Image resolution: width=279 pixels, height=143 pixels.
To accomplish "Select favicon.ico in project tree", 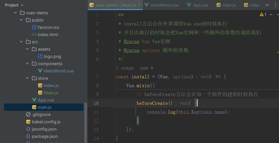I will pyautogui.click(x=48, y=28).
